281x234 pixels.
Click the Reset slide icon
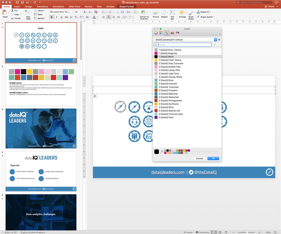coord(35,14)
